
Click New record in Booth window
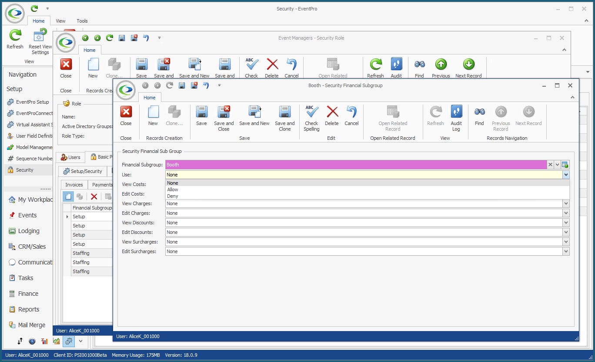pyautogui.click(x=153, y=116)
